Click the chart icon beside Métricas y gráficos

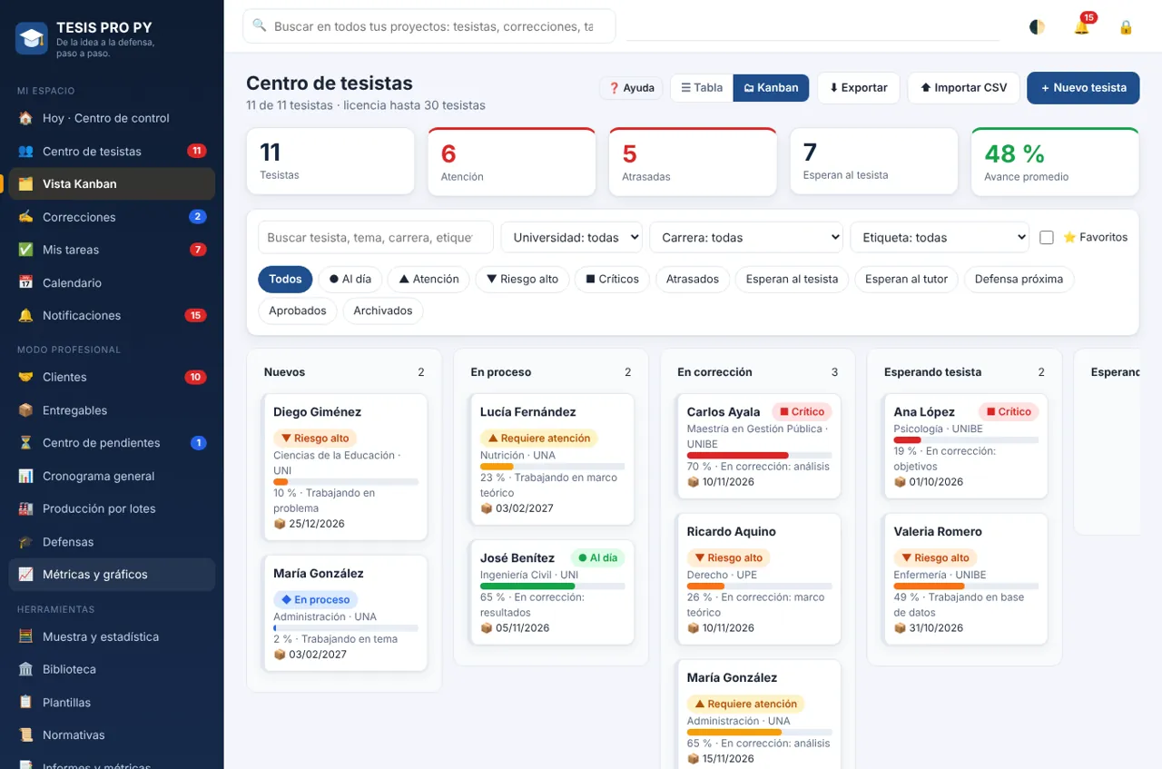(25, 575)
